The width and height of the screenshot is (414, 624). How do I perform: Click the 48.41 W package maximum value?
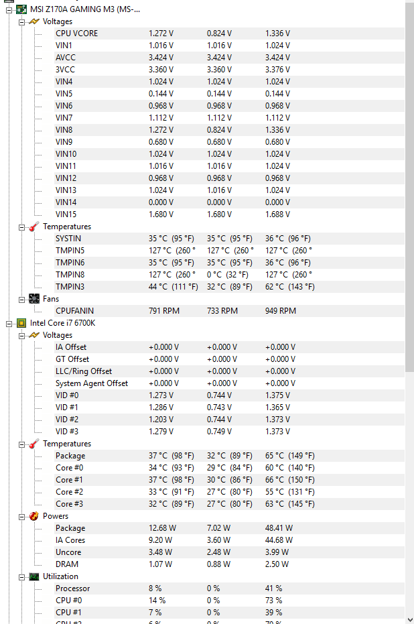[279, 528]
